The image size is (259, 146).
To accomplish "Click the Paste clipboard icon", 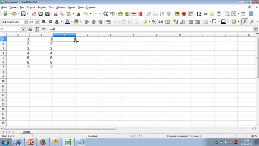I will pos(69,14).
